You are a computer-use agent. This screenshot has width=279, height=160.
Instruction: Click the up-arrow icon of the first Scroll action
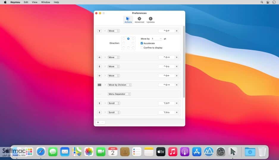pyautogui.click(x=99, y=103)
